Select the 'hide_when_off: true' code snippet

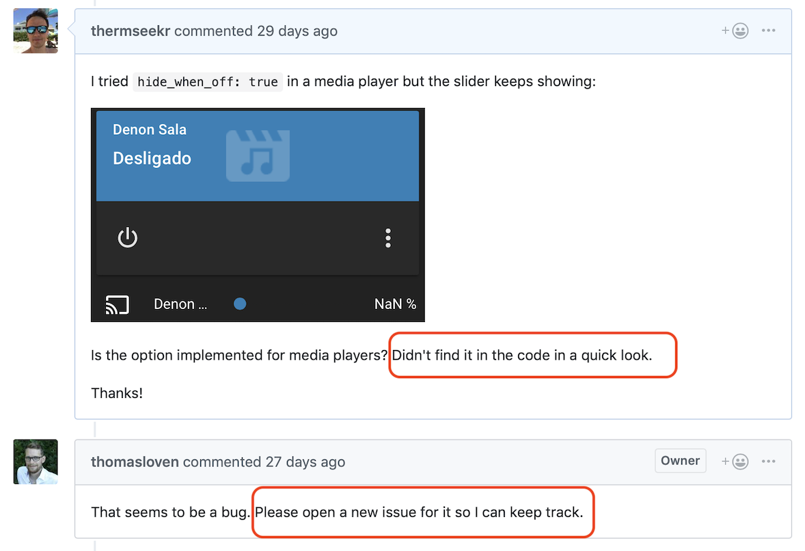coord(209,81)
